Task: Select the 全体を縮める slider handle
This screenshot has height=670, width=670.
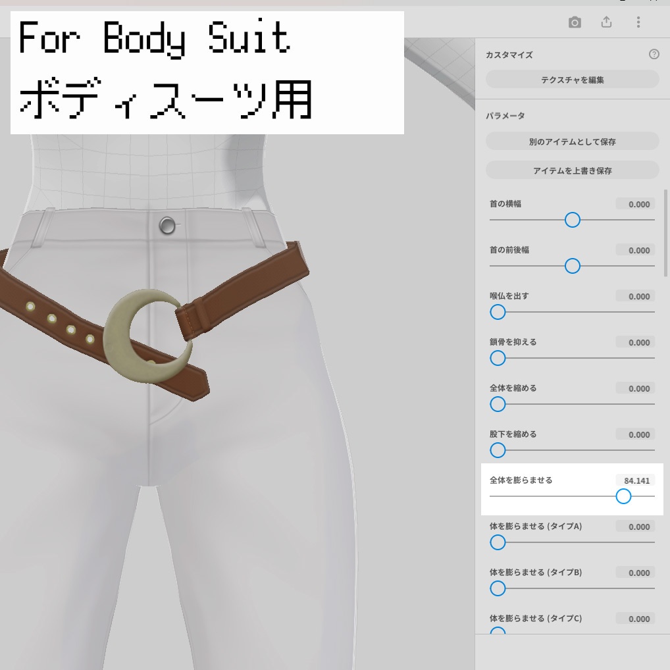Action: [x=498, y=404]
